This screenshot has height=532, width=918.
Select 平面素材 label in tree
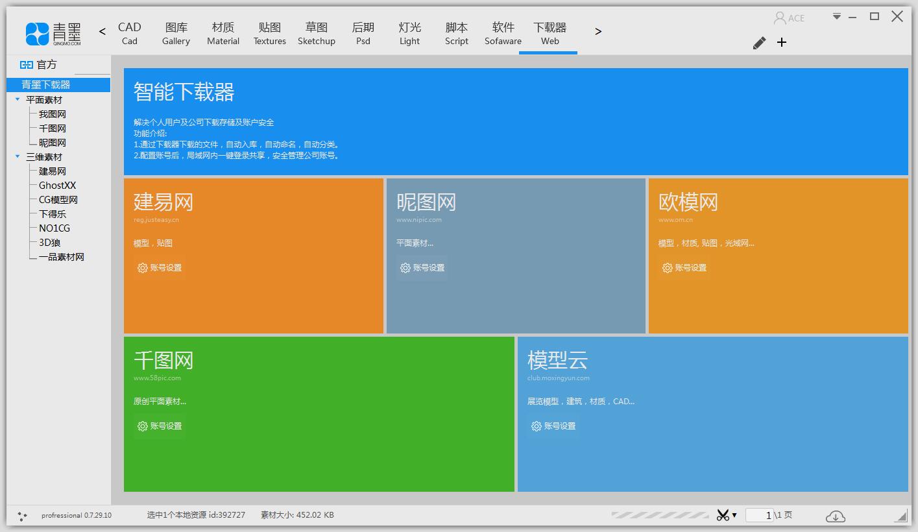pos(44,100)
